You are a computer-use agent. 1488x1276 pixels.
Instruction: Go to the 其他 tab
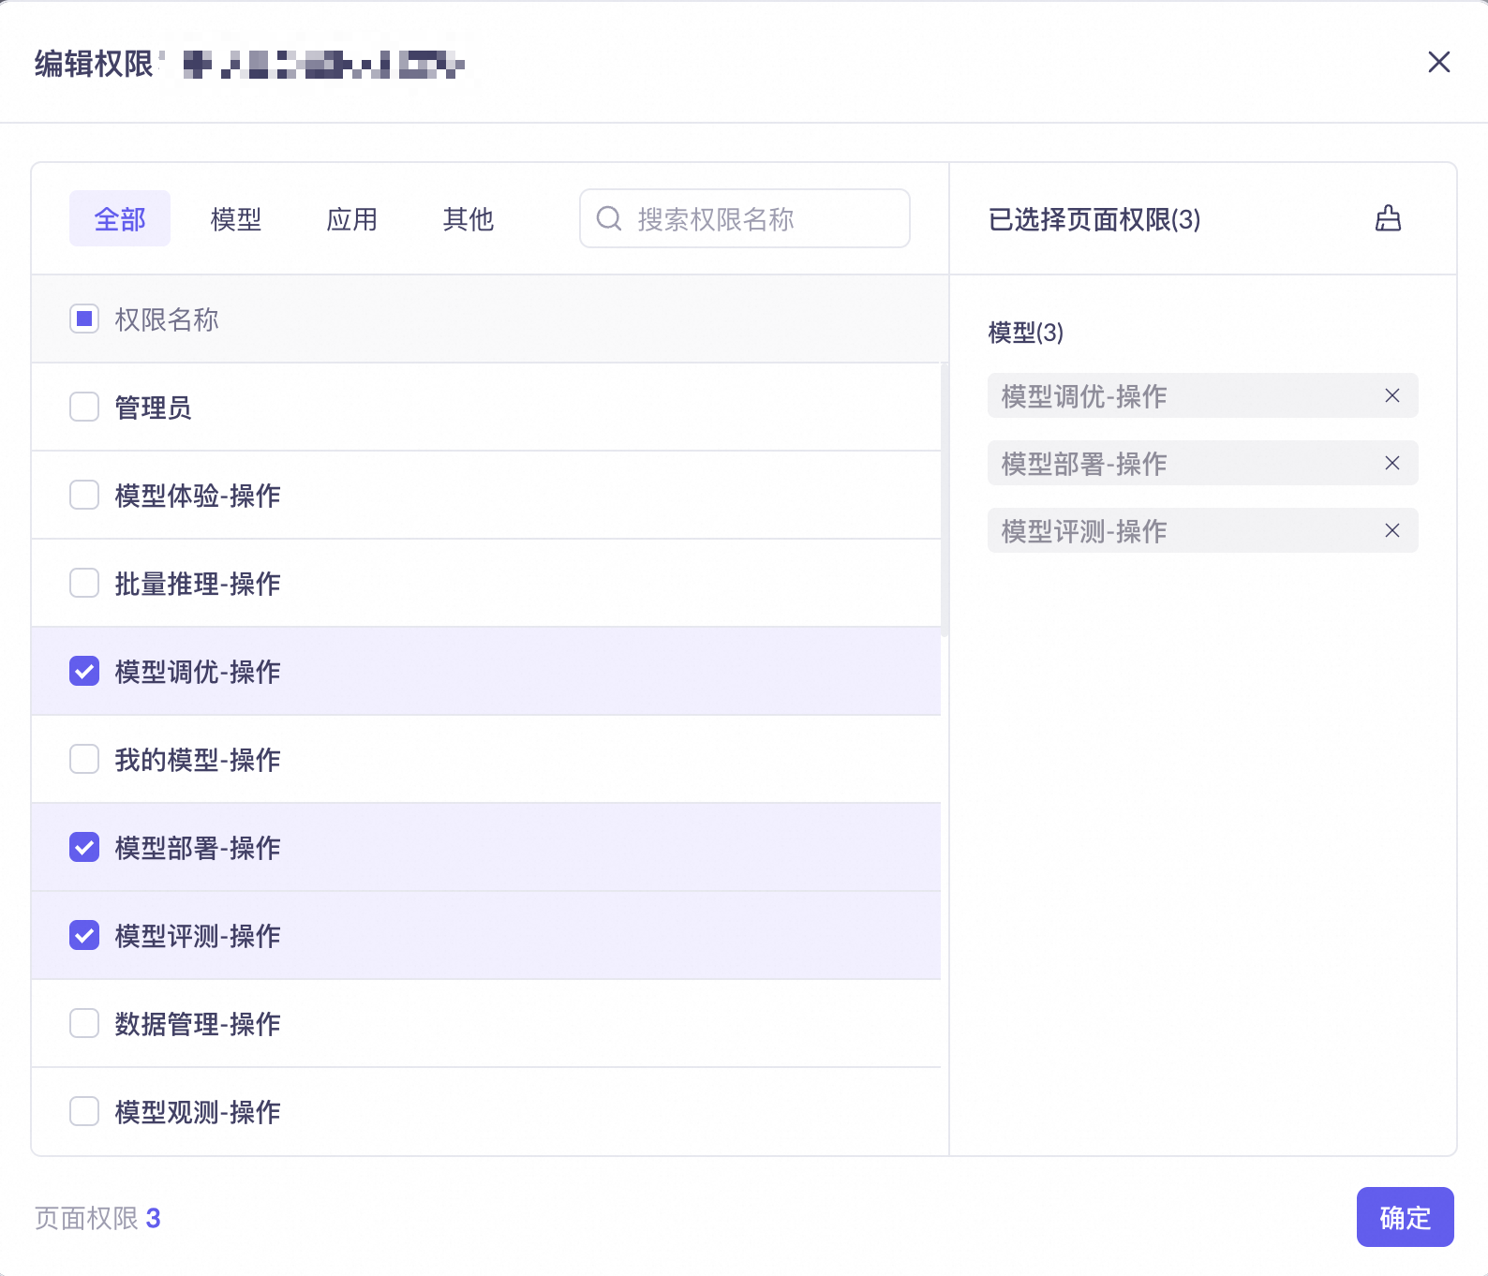point(469,218)
